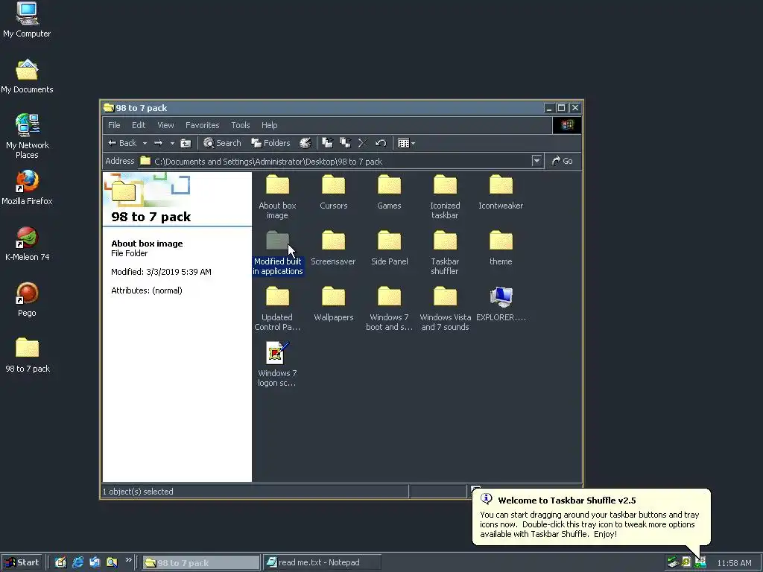Viewport: 763px width, 572px height.
Task: Open the File menu
Action: [114, 125]
